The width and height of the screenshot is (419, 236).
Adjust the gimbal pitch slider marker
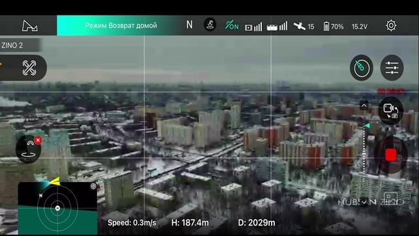pos(367,125)
